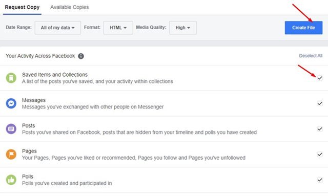Viewport: 328px width, 196px height.
Task: Toggle the Polls checkbox
Action: [320, 180]
